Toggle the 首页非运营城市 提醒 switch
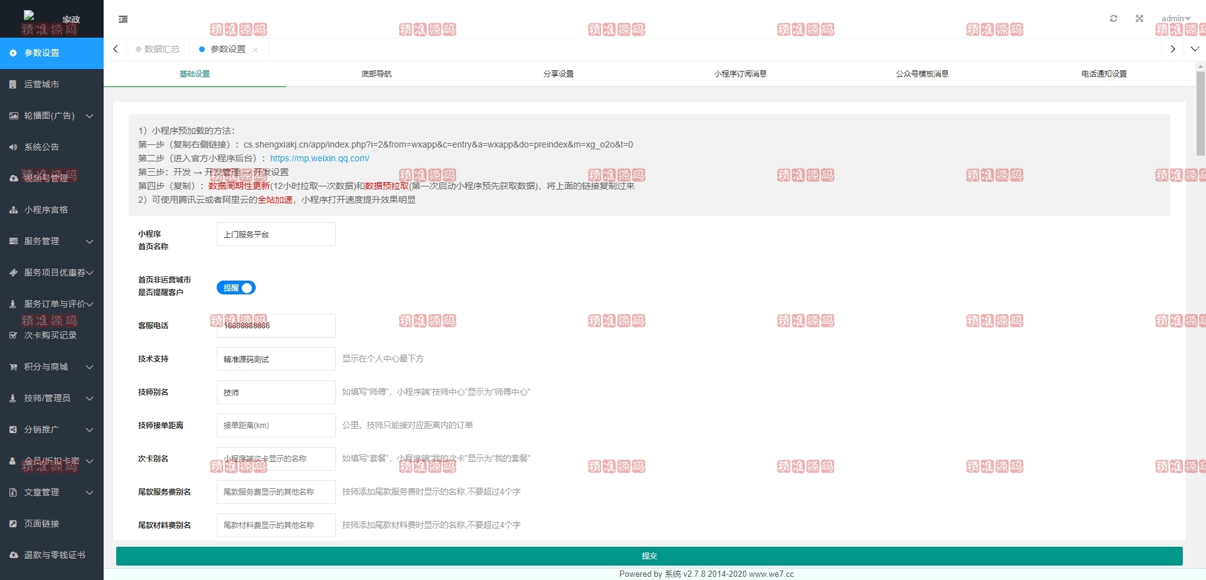Screen dimensions: 1206x580 pyautogui.click(x=236, y=287)
